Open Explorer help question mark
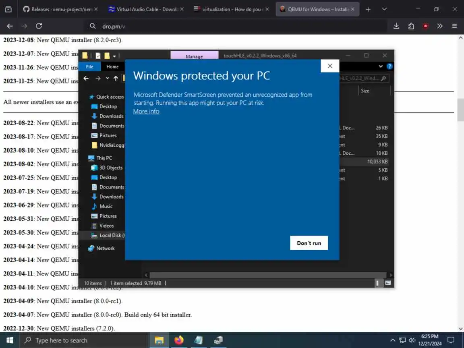Image resolution: width=464 pixels, height=348 pixels. coord(389,66)
